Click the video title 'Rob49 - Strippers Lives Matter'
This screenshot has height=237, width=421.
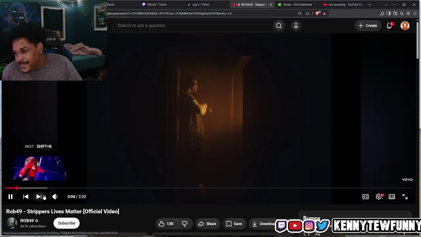point(62,211)
